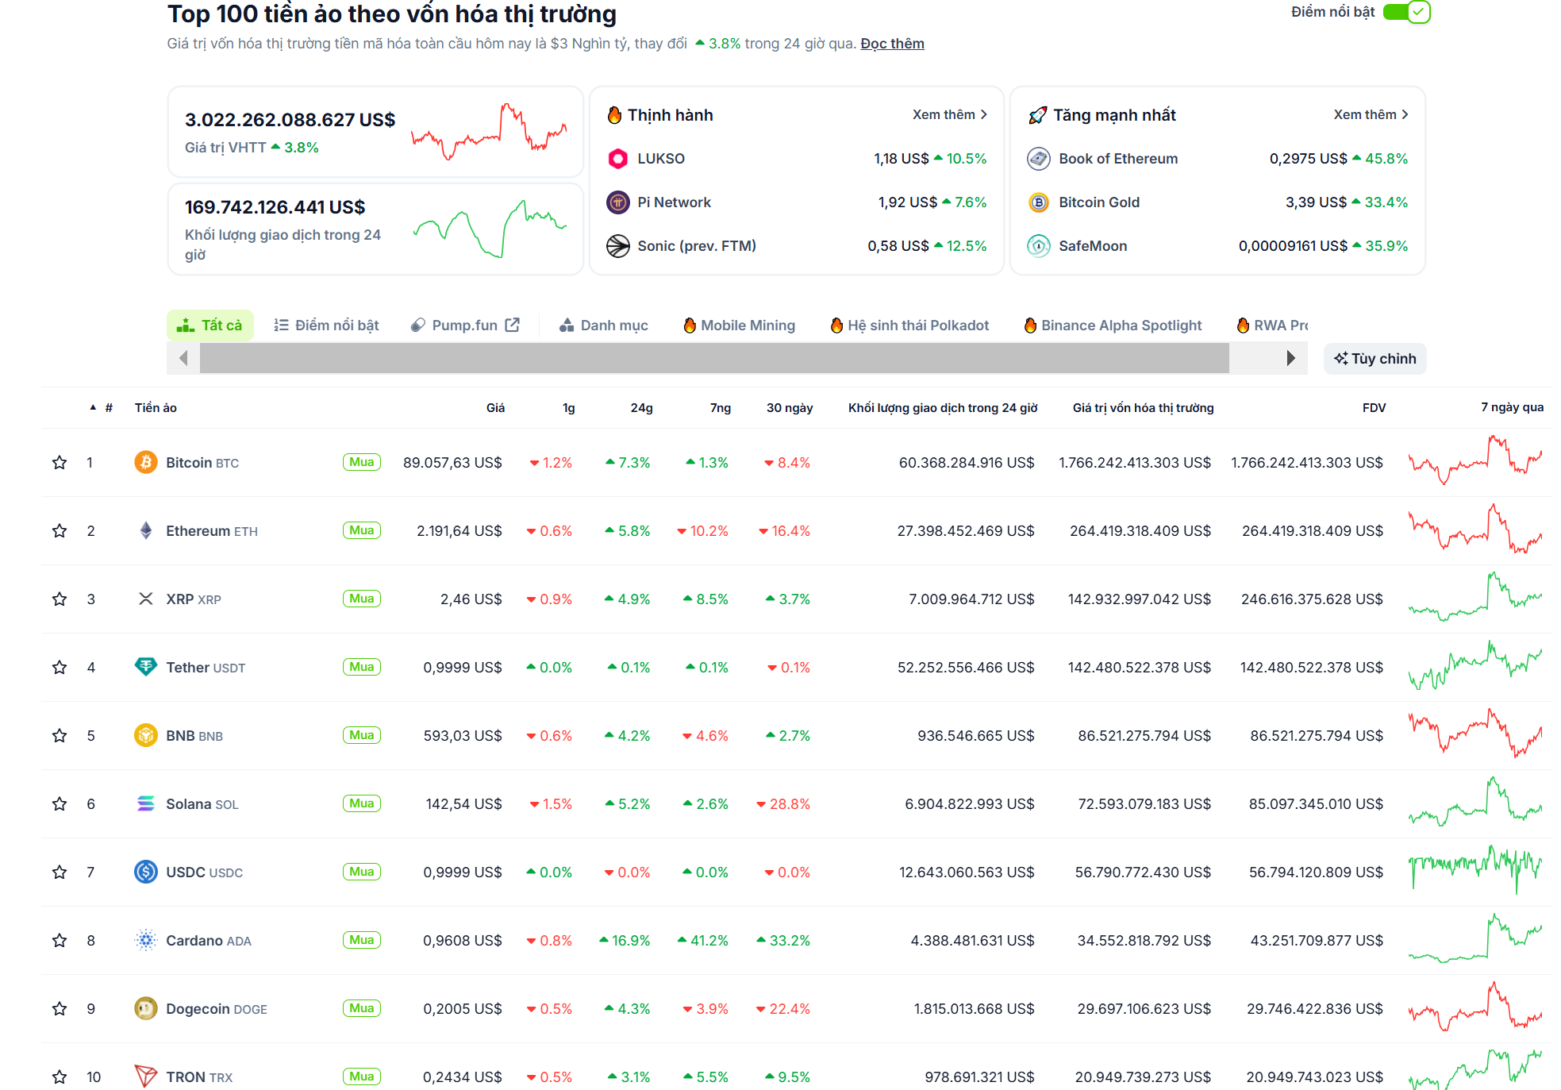Sort by the Giá column header

click(x=495, y=407)
